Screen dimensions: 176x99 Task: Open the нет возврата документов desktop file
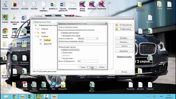[24, 60]
